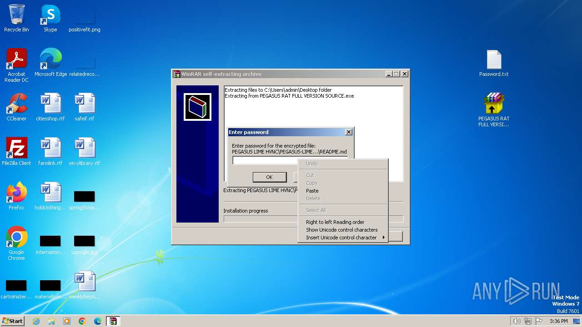Open File Explorer from the taskbar
This screenshot has height=327, width=582.
tap(51, 321)
